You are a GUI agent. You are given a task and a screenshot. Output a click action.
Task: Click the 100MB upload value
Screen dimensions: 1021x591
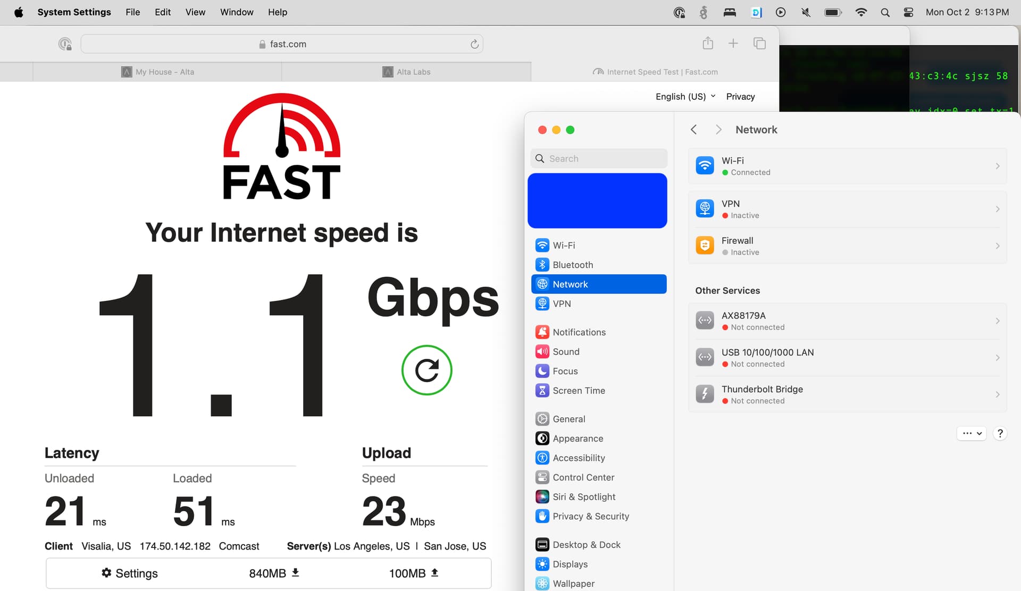414,573
